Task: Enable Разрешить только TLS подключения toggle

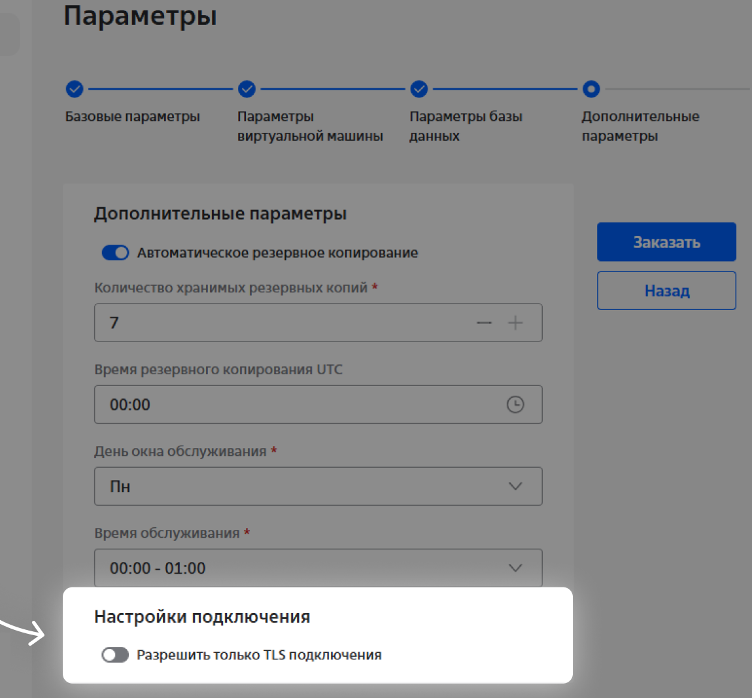Action: 115,655
